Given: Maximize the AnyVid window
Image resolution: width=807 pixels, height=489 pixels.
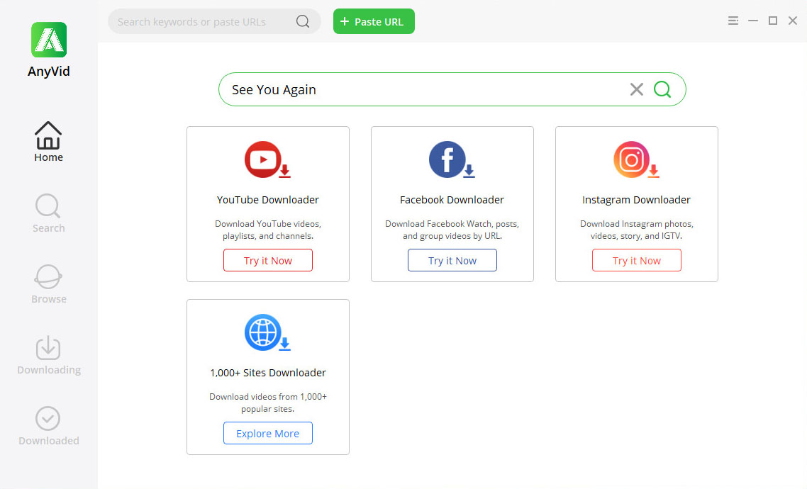Looking at the screenshot, I should coord(772,21).
